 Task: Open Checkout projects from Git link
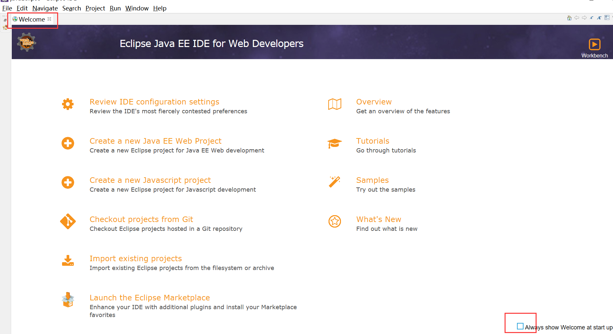pyautogui.click(x=141, y=219)
